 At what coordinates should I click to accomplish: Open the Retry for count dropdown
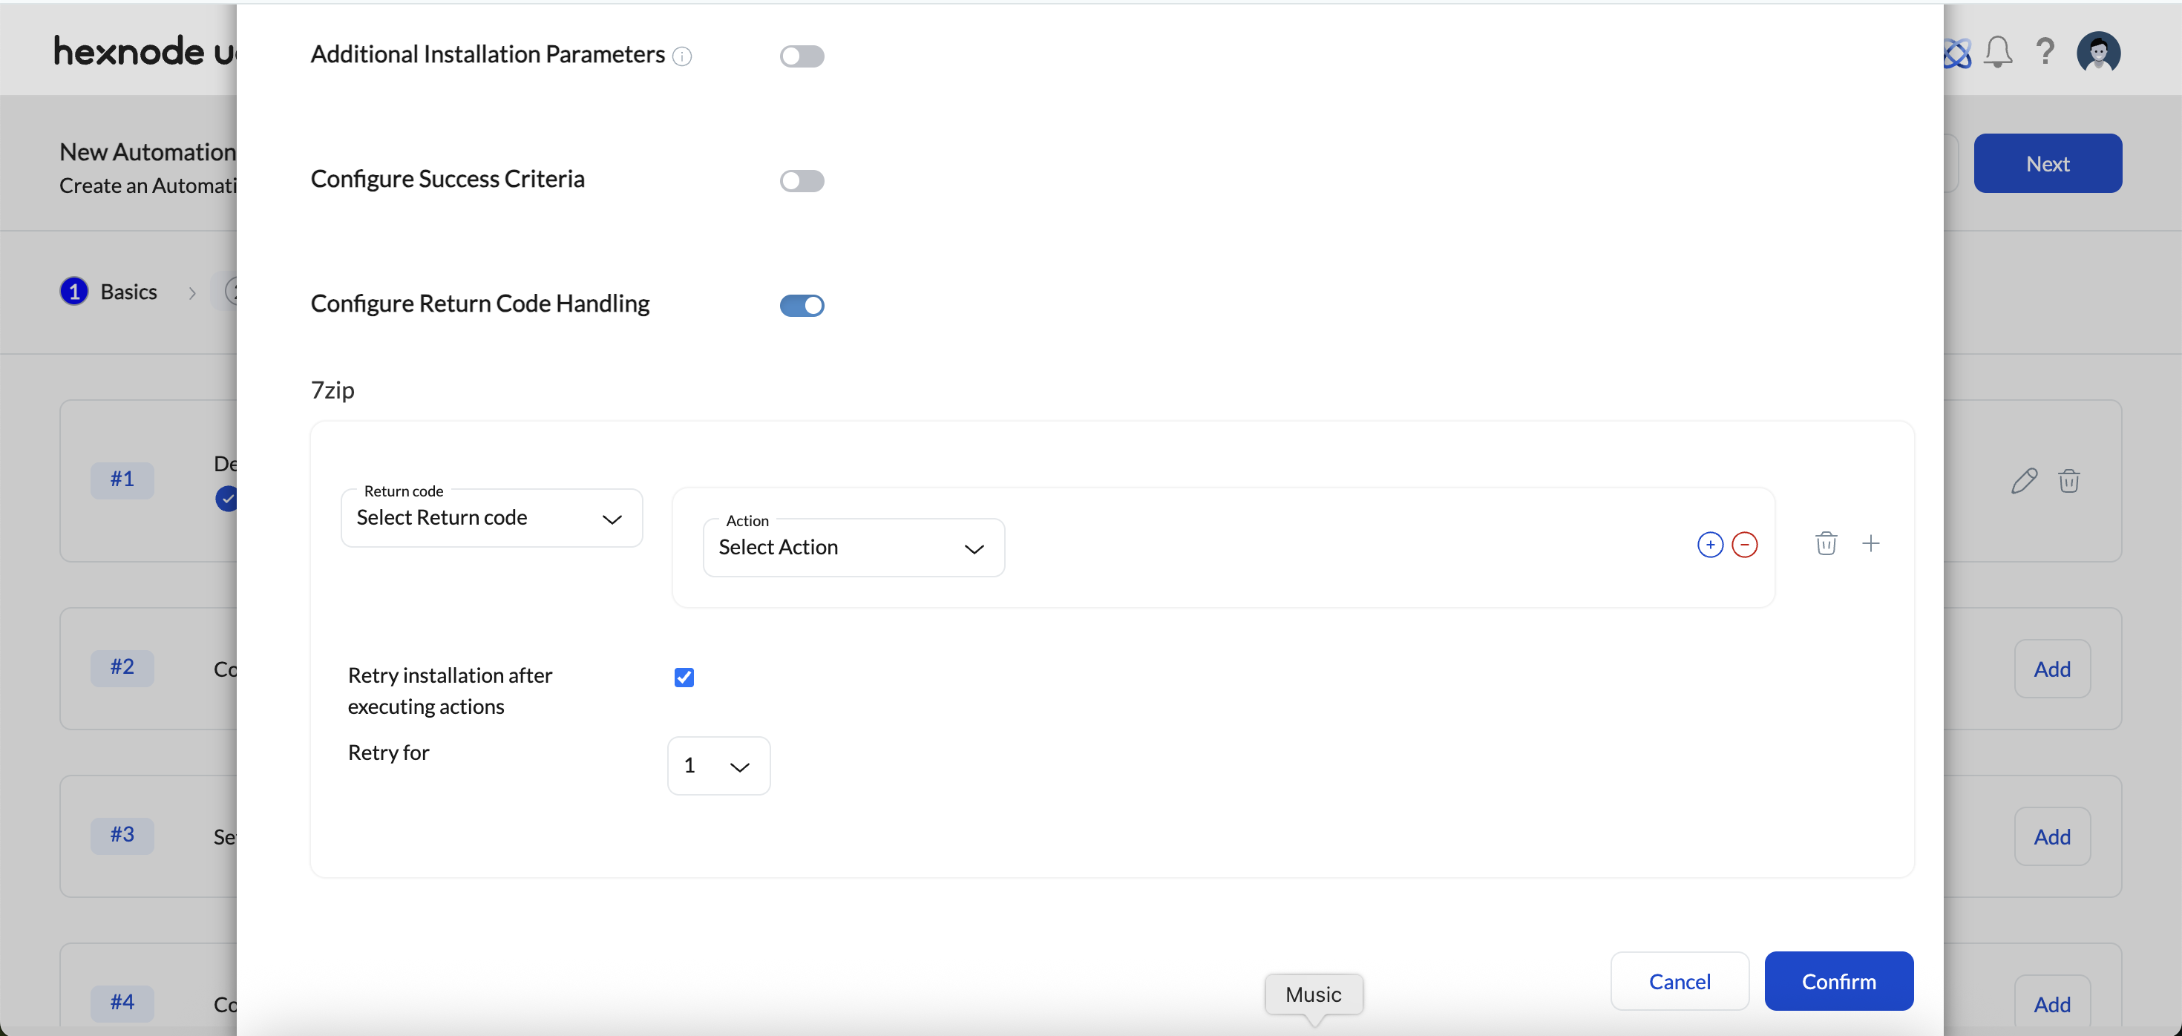(x=718, y=766)
